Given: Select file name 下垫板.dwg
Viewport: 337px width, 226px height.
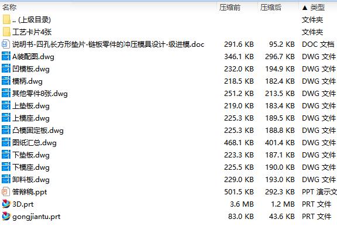Looking at the screenshot, I should click(31, 155).
